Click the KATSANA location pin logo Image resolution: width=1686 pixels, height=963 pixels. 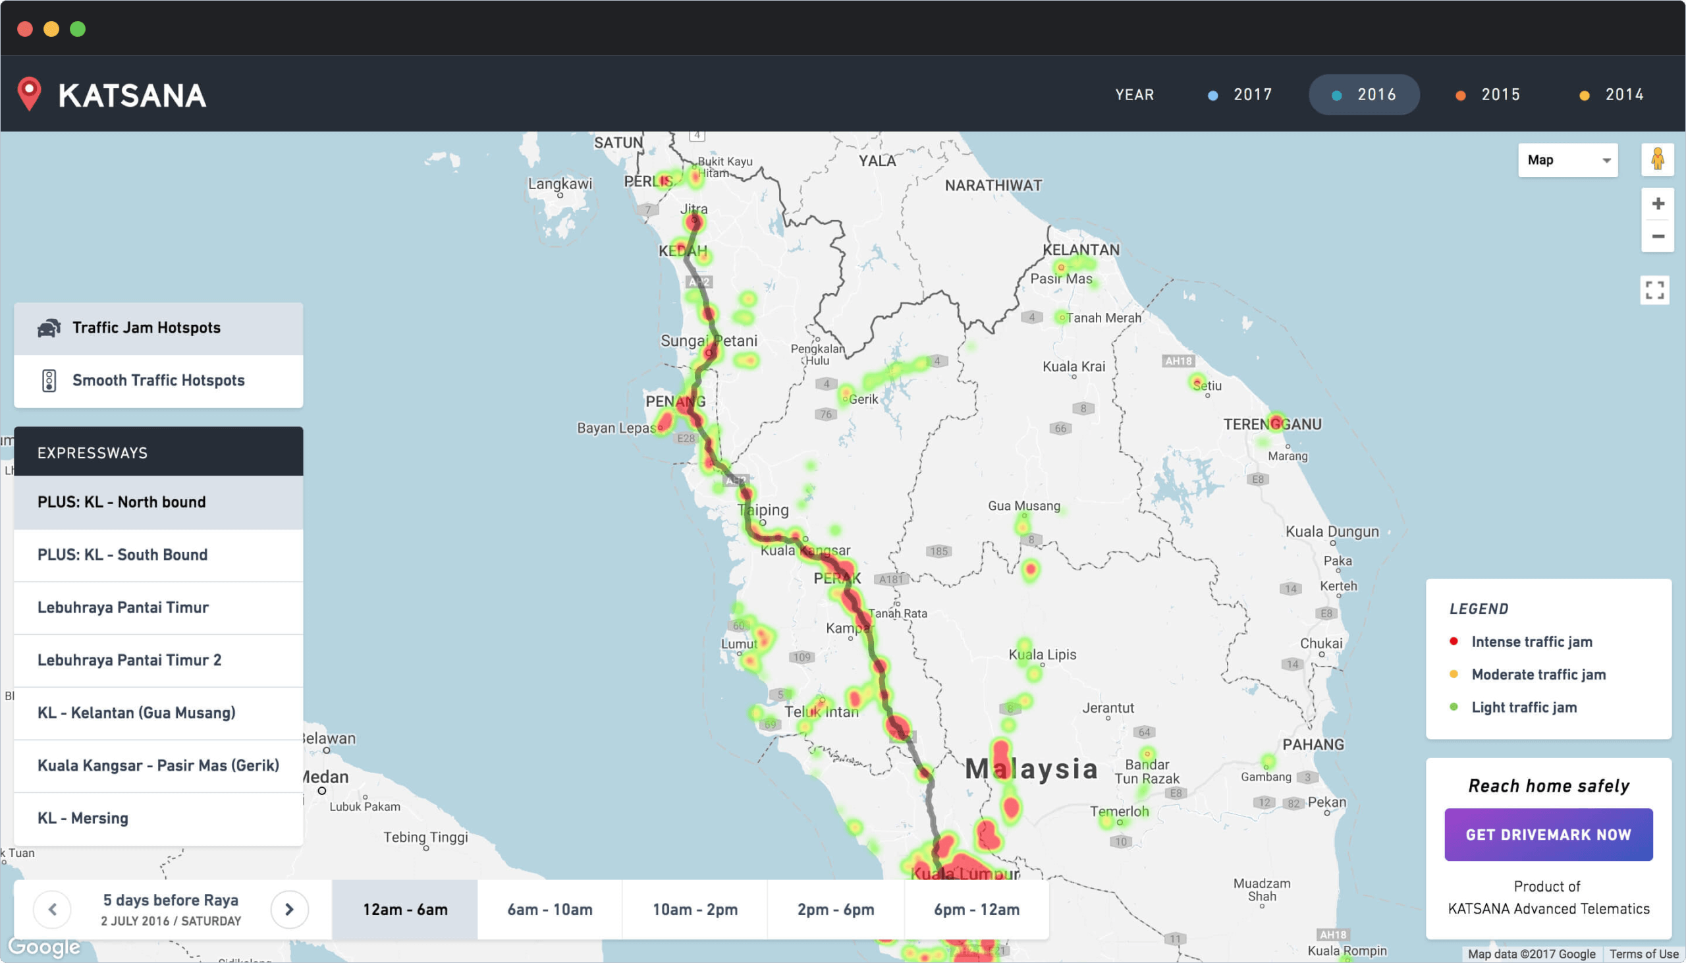[29, 94]
